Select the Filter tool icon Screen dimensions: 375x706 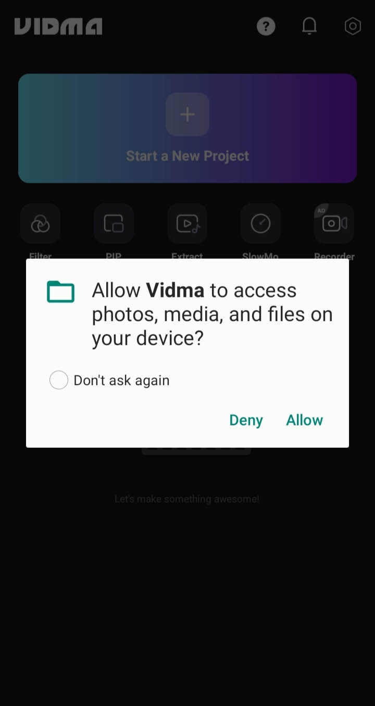[40, 224]
